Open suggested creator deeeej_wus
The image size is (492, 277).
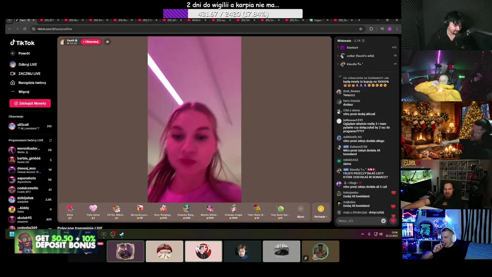point(30,170)
